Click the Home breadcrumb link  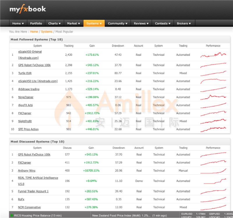point(34,32)
